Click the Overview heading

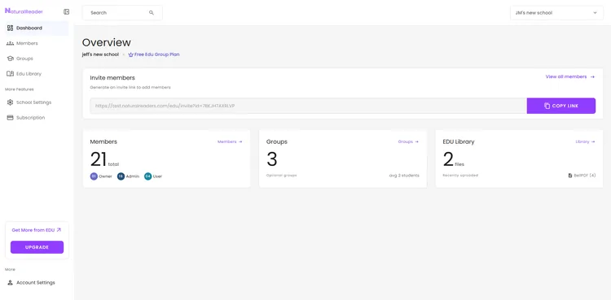[107, 42]
